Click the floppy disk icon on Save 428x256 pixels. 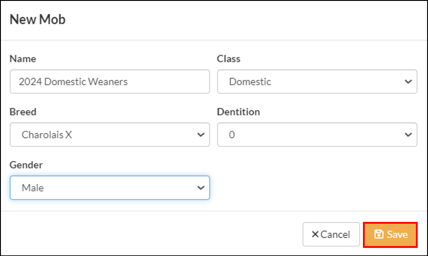[379, 234]
